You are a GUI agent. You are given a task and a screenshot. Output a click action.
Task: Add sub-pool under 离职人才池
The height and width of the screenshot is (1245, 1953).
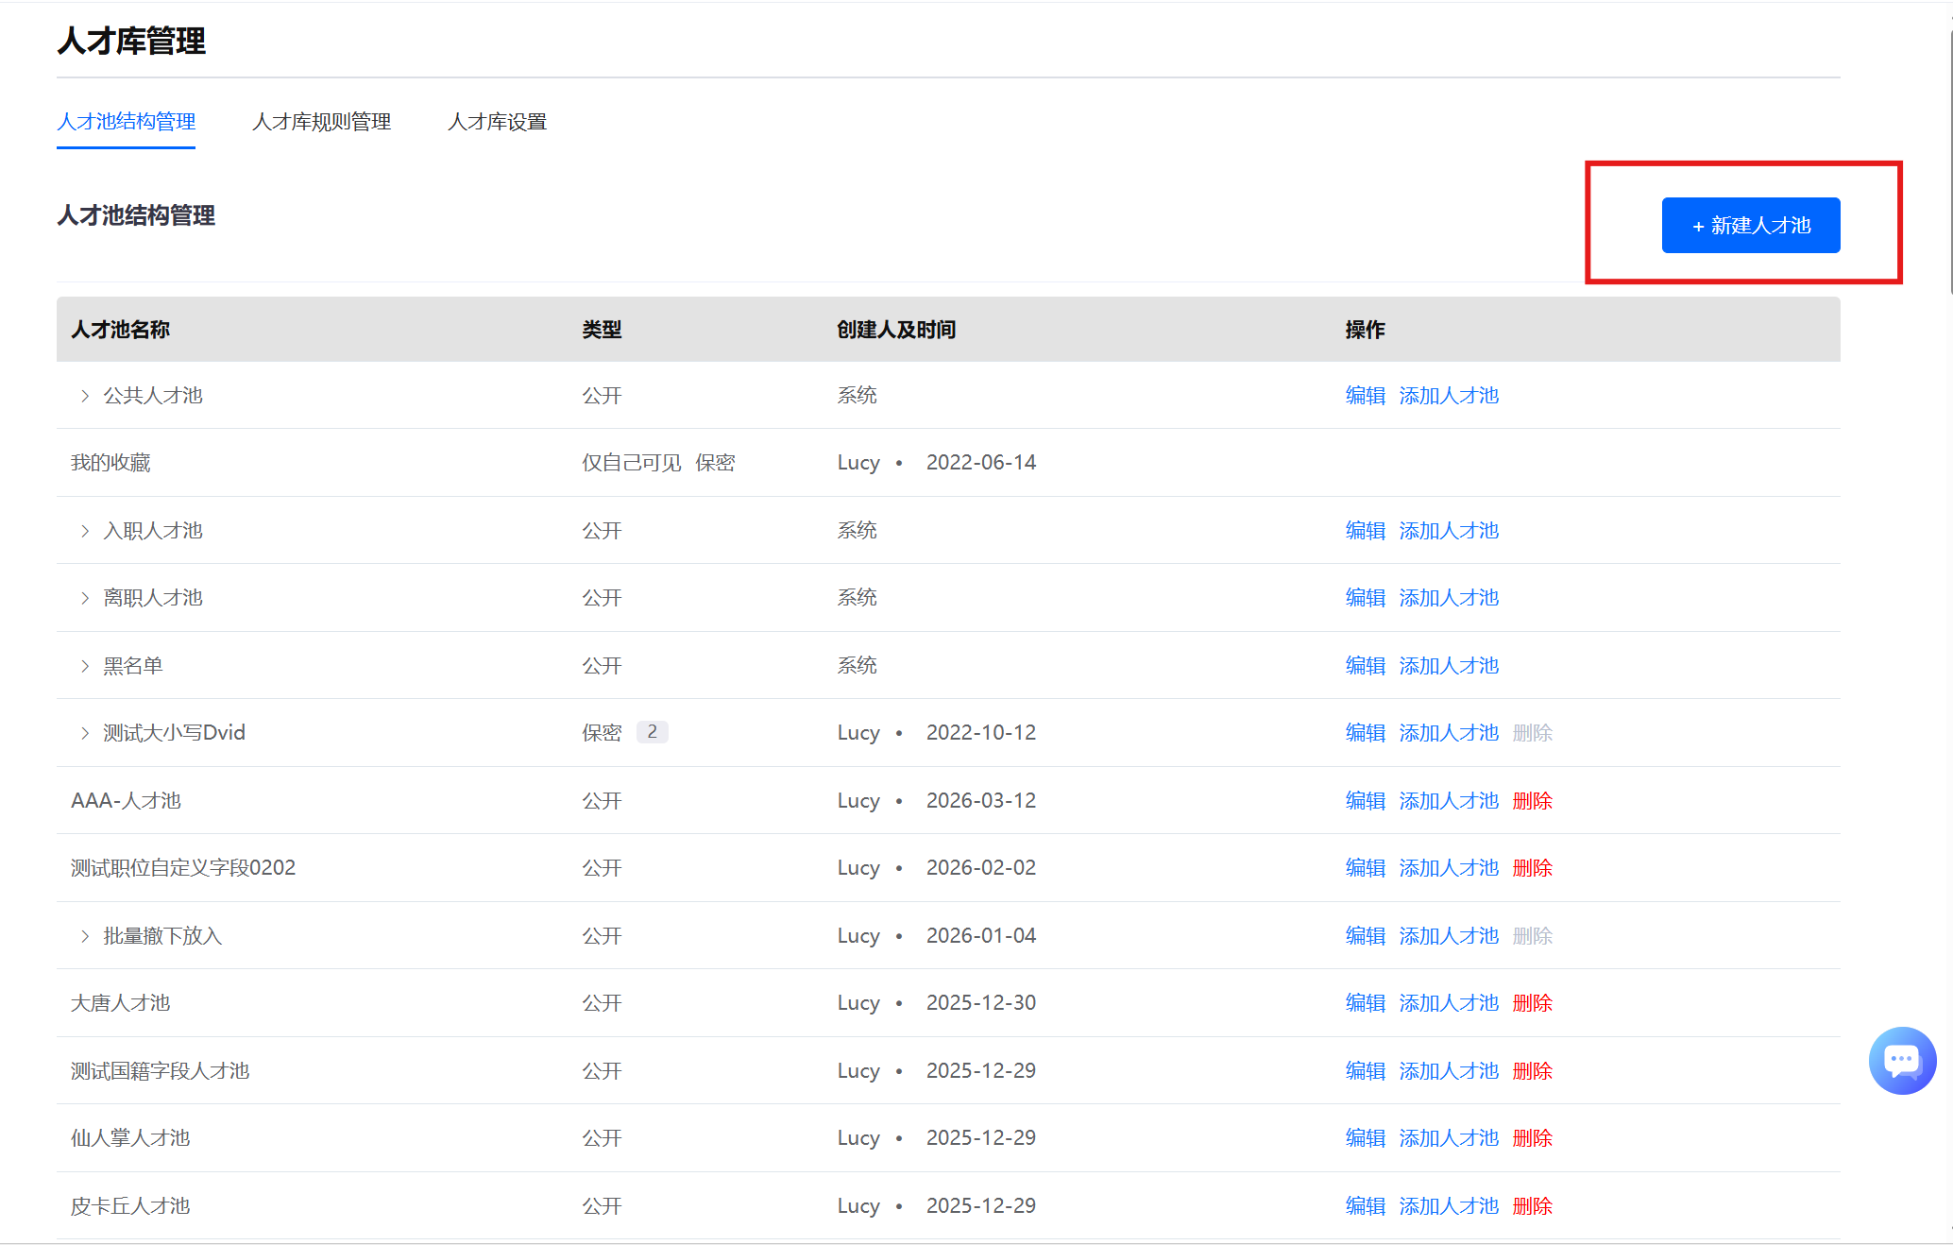tap(1449, 598)
